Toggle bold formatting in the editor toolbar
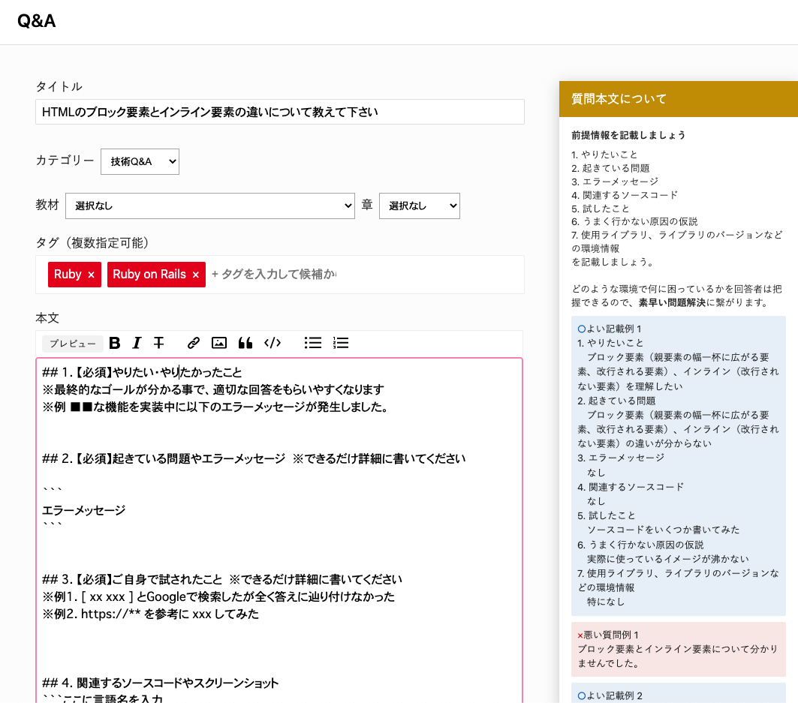The image size is (798, 703). pos(114,343)
